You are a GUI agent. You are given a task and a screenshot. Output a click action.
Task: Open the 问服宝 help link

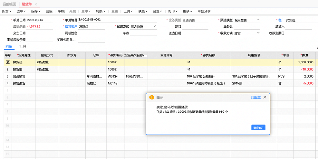255,97
